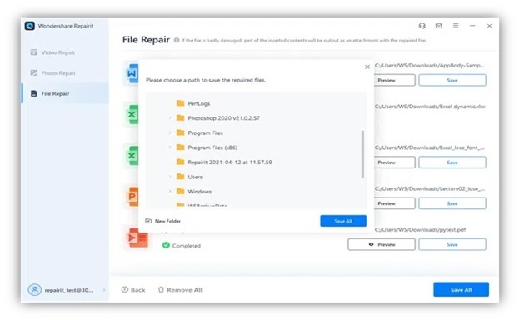The height and width of the screenshot is (320, 520).
Task: Click the File Repair document icon
Action: [34, 93]
